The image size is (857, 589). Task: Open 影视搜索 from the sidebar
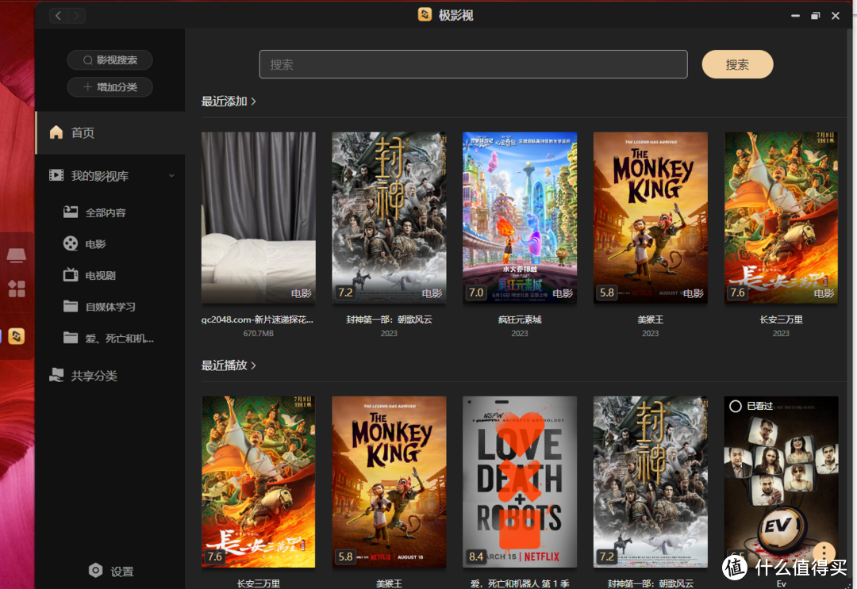(x=110, y=60)
